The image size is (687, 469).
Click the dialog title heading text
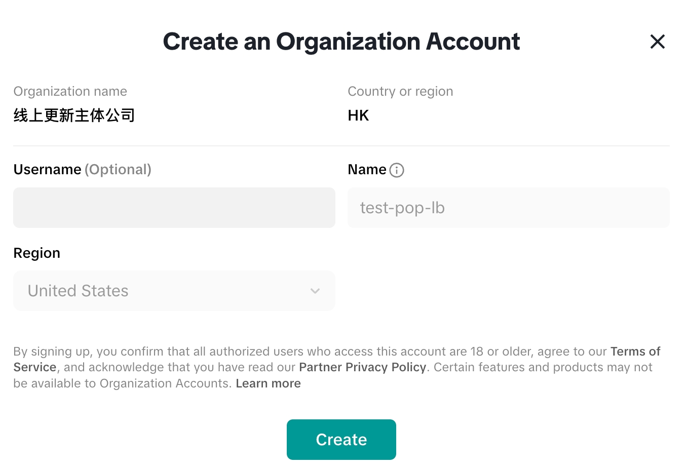pos(341,42)
